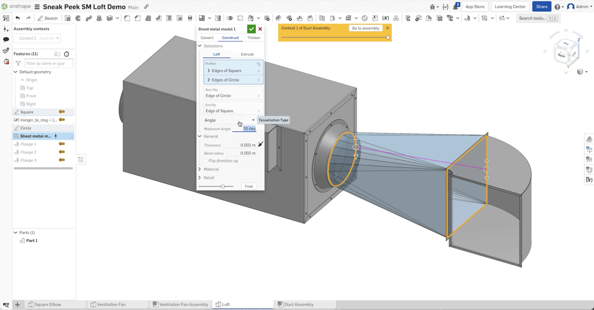This screenshot has height=310, width=594.
Task: Click the Go to assembly button
Action: pos(365,28)
